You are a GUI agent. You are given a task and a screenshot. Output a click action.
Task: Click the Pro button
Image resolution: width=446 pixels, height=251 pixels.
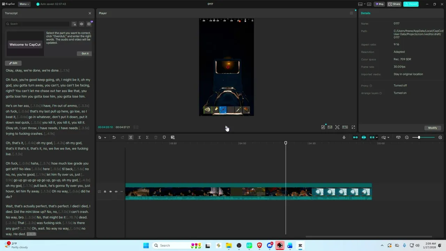pyautogui.click(x=379, y=4)
